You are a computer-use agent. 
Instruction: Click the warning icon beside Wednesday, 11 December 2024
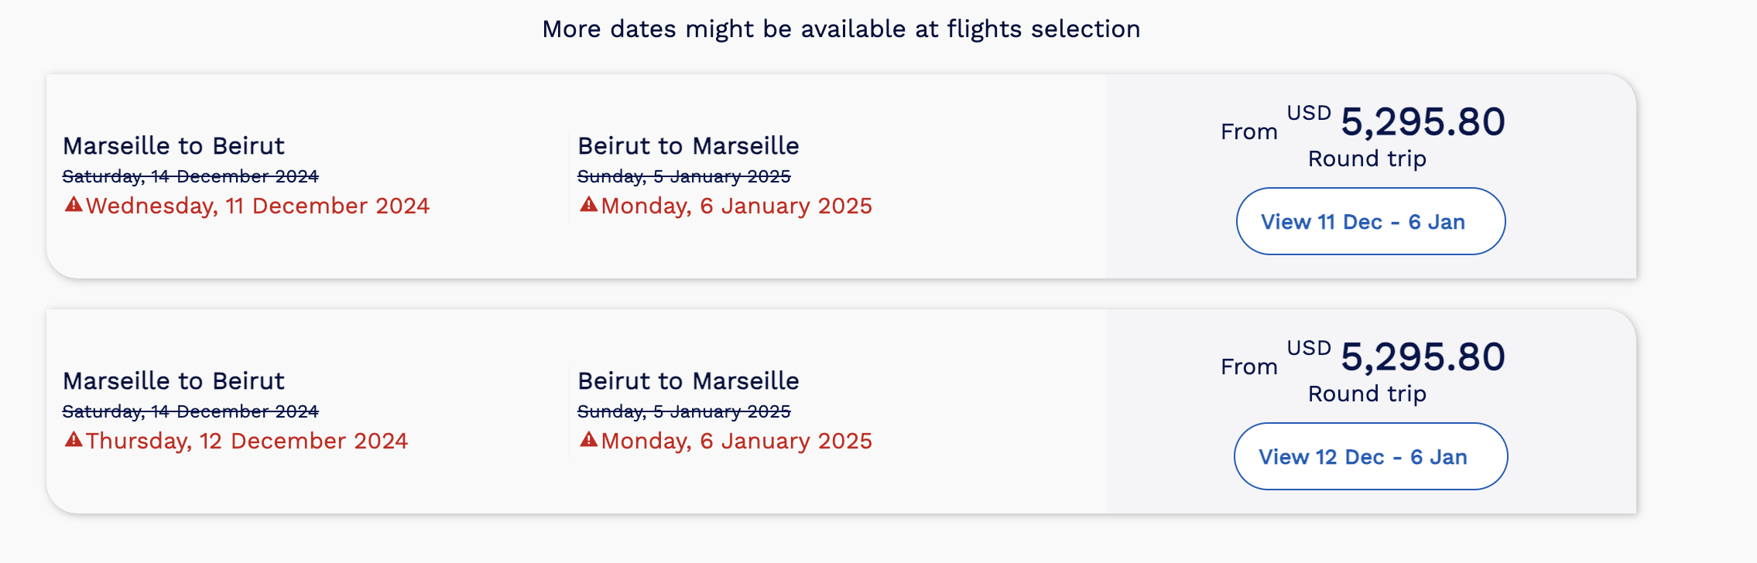74,206
